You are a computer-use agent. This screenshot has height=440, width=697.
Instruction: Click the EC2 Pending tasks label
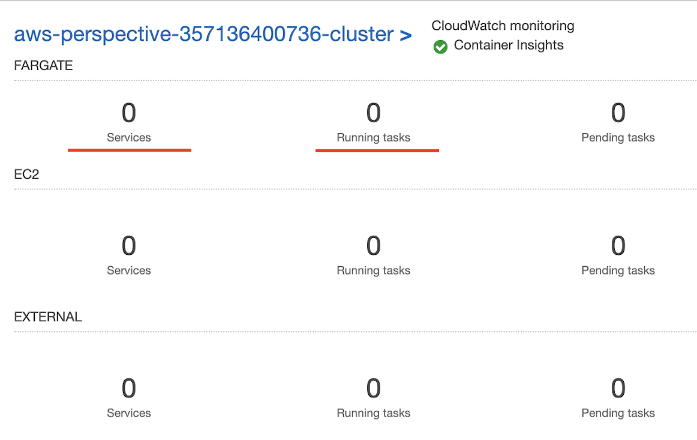(618, 271)
